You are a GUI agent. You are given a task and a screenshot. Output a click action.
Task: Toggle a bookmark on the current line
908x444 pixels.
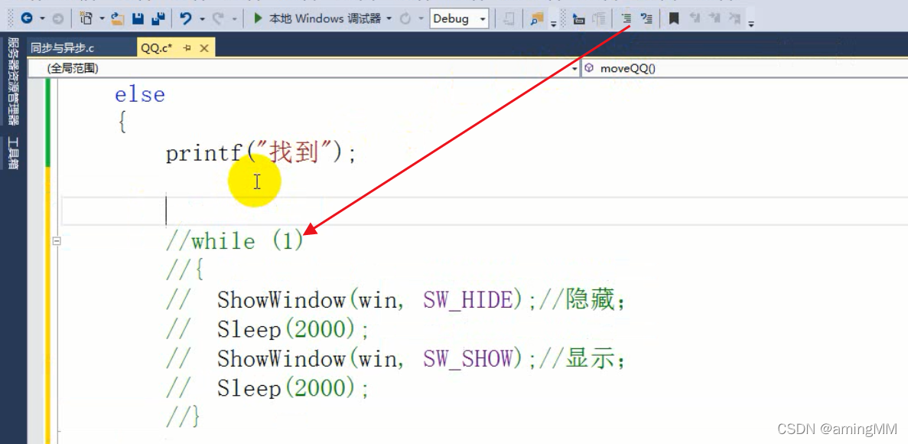coord(673,19)
